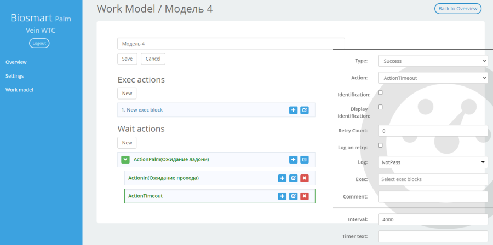This screenshot has height=245, width=493.
Task: Tick the Display identification checkbox
Action: [x=380, y=107]
